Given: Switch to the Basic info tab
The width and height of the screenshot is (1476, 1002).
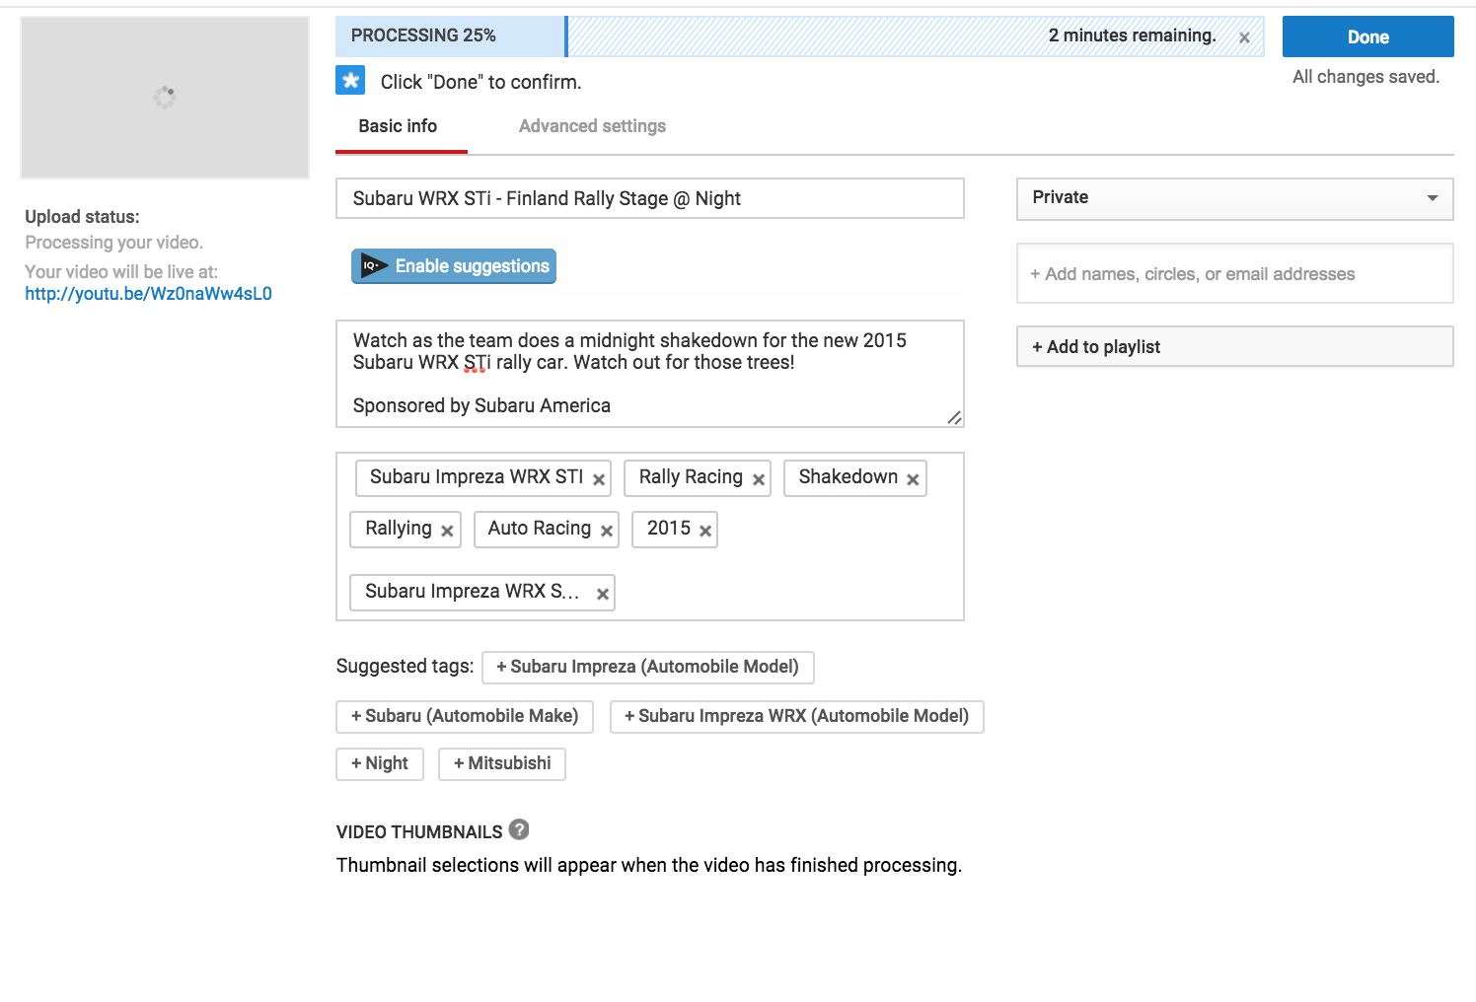Looking at the screenshot, I should (x=398, y=126).
